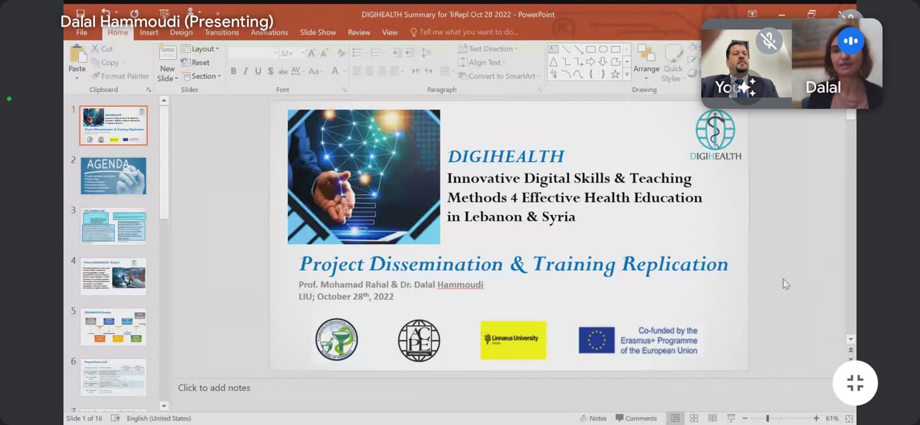Open the Align Text dropdown
The height and width of the screenshot is (425, 920).
(x=481, y=62)
